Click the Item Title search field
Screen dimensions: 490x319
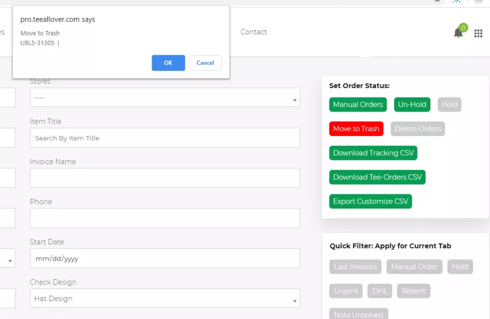coord(164,138)
